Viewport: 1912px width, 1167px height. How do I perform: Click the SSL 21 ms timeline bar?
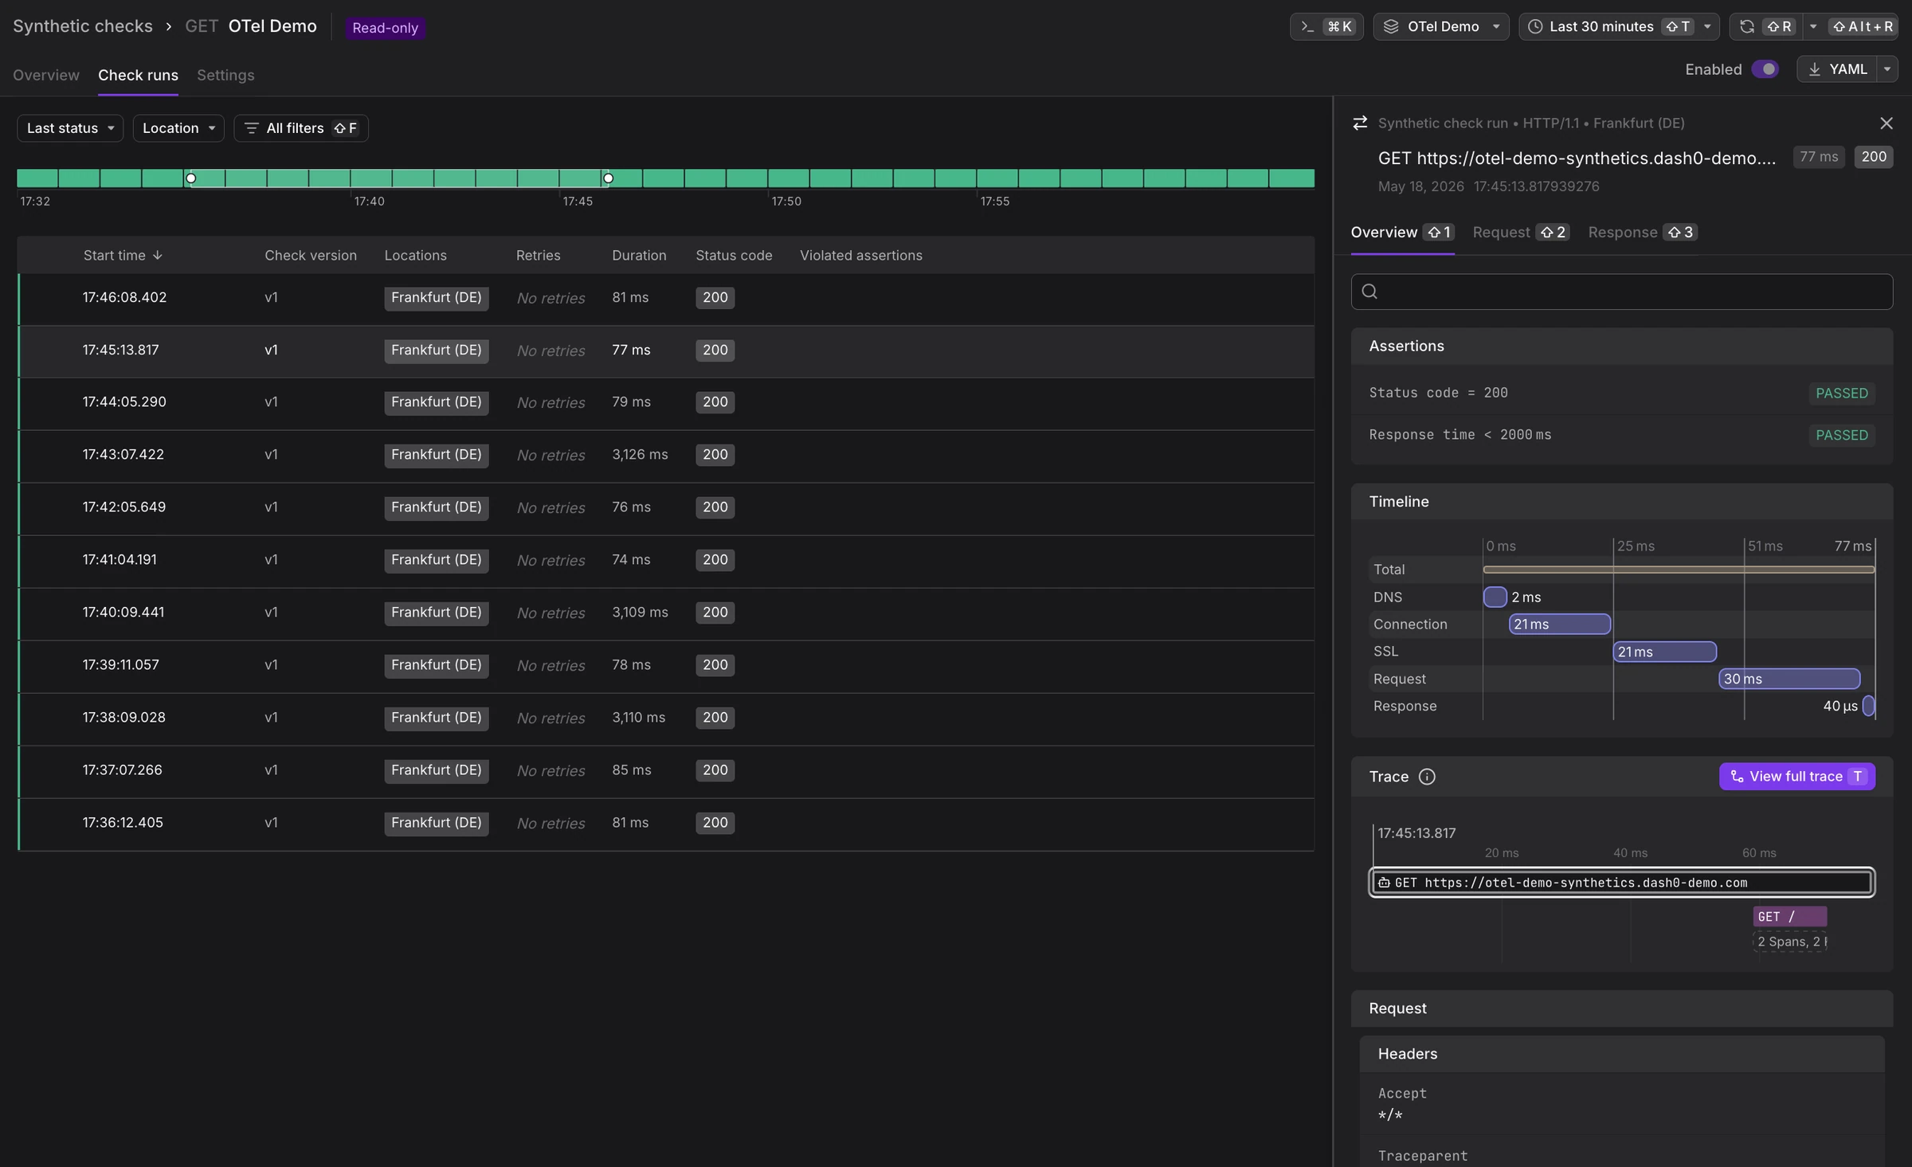coord(1665,652)
